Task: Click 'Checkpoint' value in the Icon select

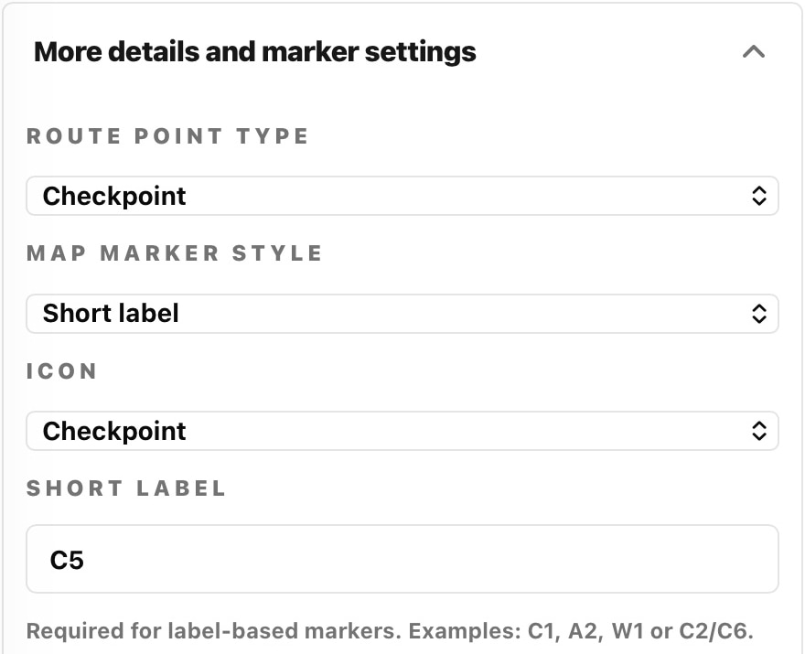Action: [114, 431]
